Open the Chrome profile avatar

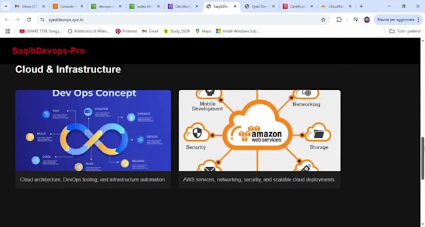coord(367,20)
